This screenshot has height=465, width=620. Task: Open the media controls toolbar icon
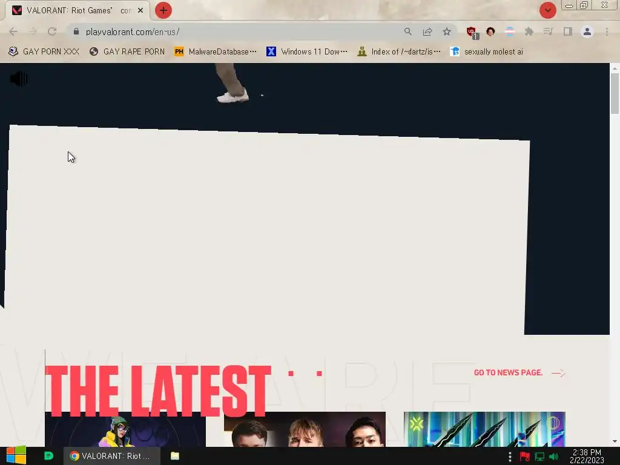tap(548, 31)
